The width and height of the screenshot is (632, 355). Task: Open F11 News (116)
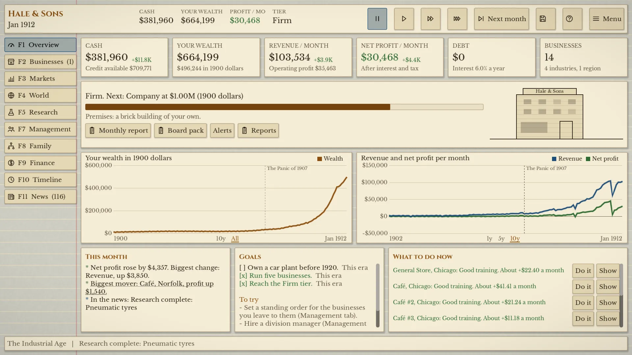pos(40,197)
